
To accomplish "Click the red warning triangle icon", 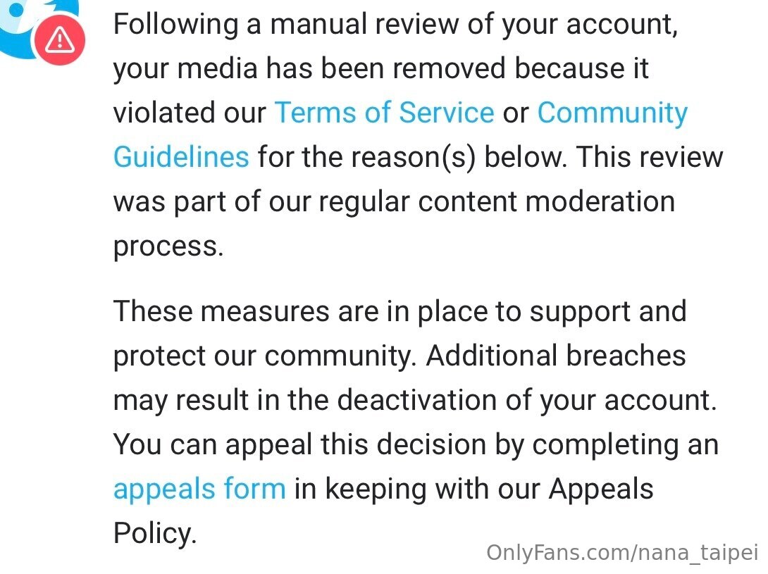I will (60, 39).
